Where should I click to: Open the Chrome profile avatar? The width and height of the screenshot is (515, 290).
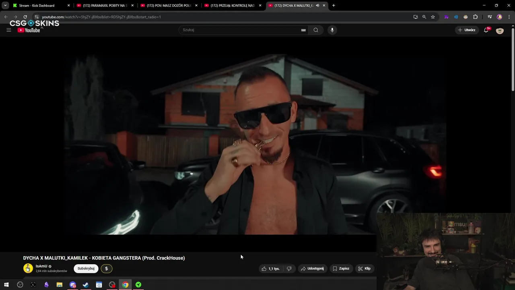[499, 17]
